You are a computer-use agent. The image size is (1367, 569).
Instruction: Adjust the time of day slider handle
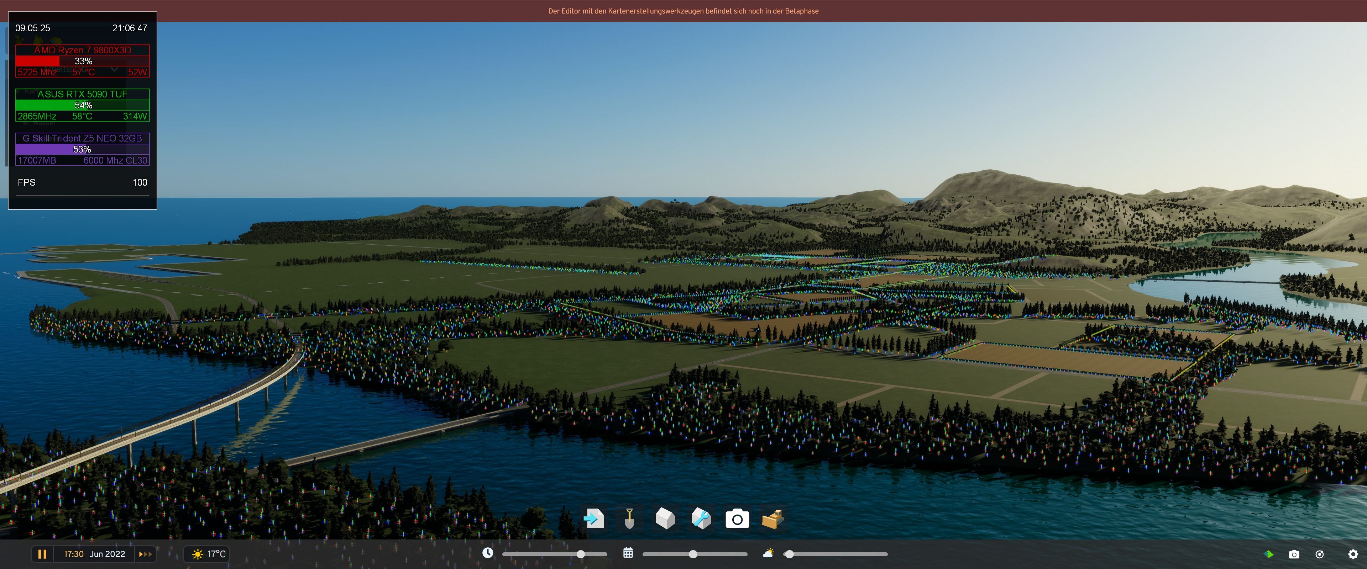click(581, 554)
